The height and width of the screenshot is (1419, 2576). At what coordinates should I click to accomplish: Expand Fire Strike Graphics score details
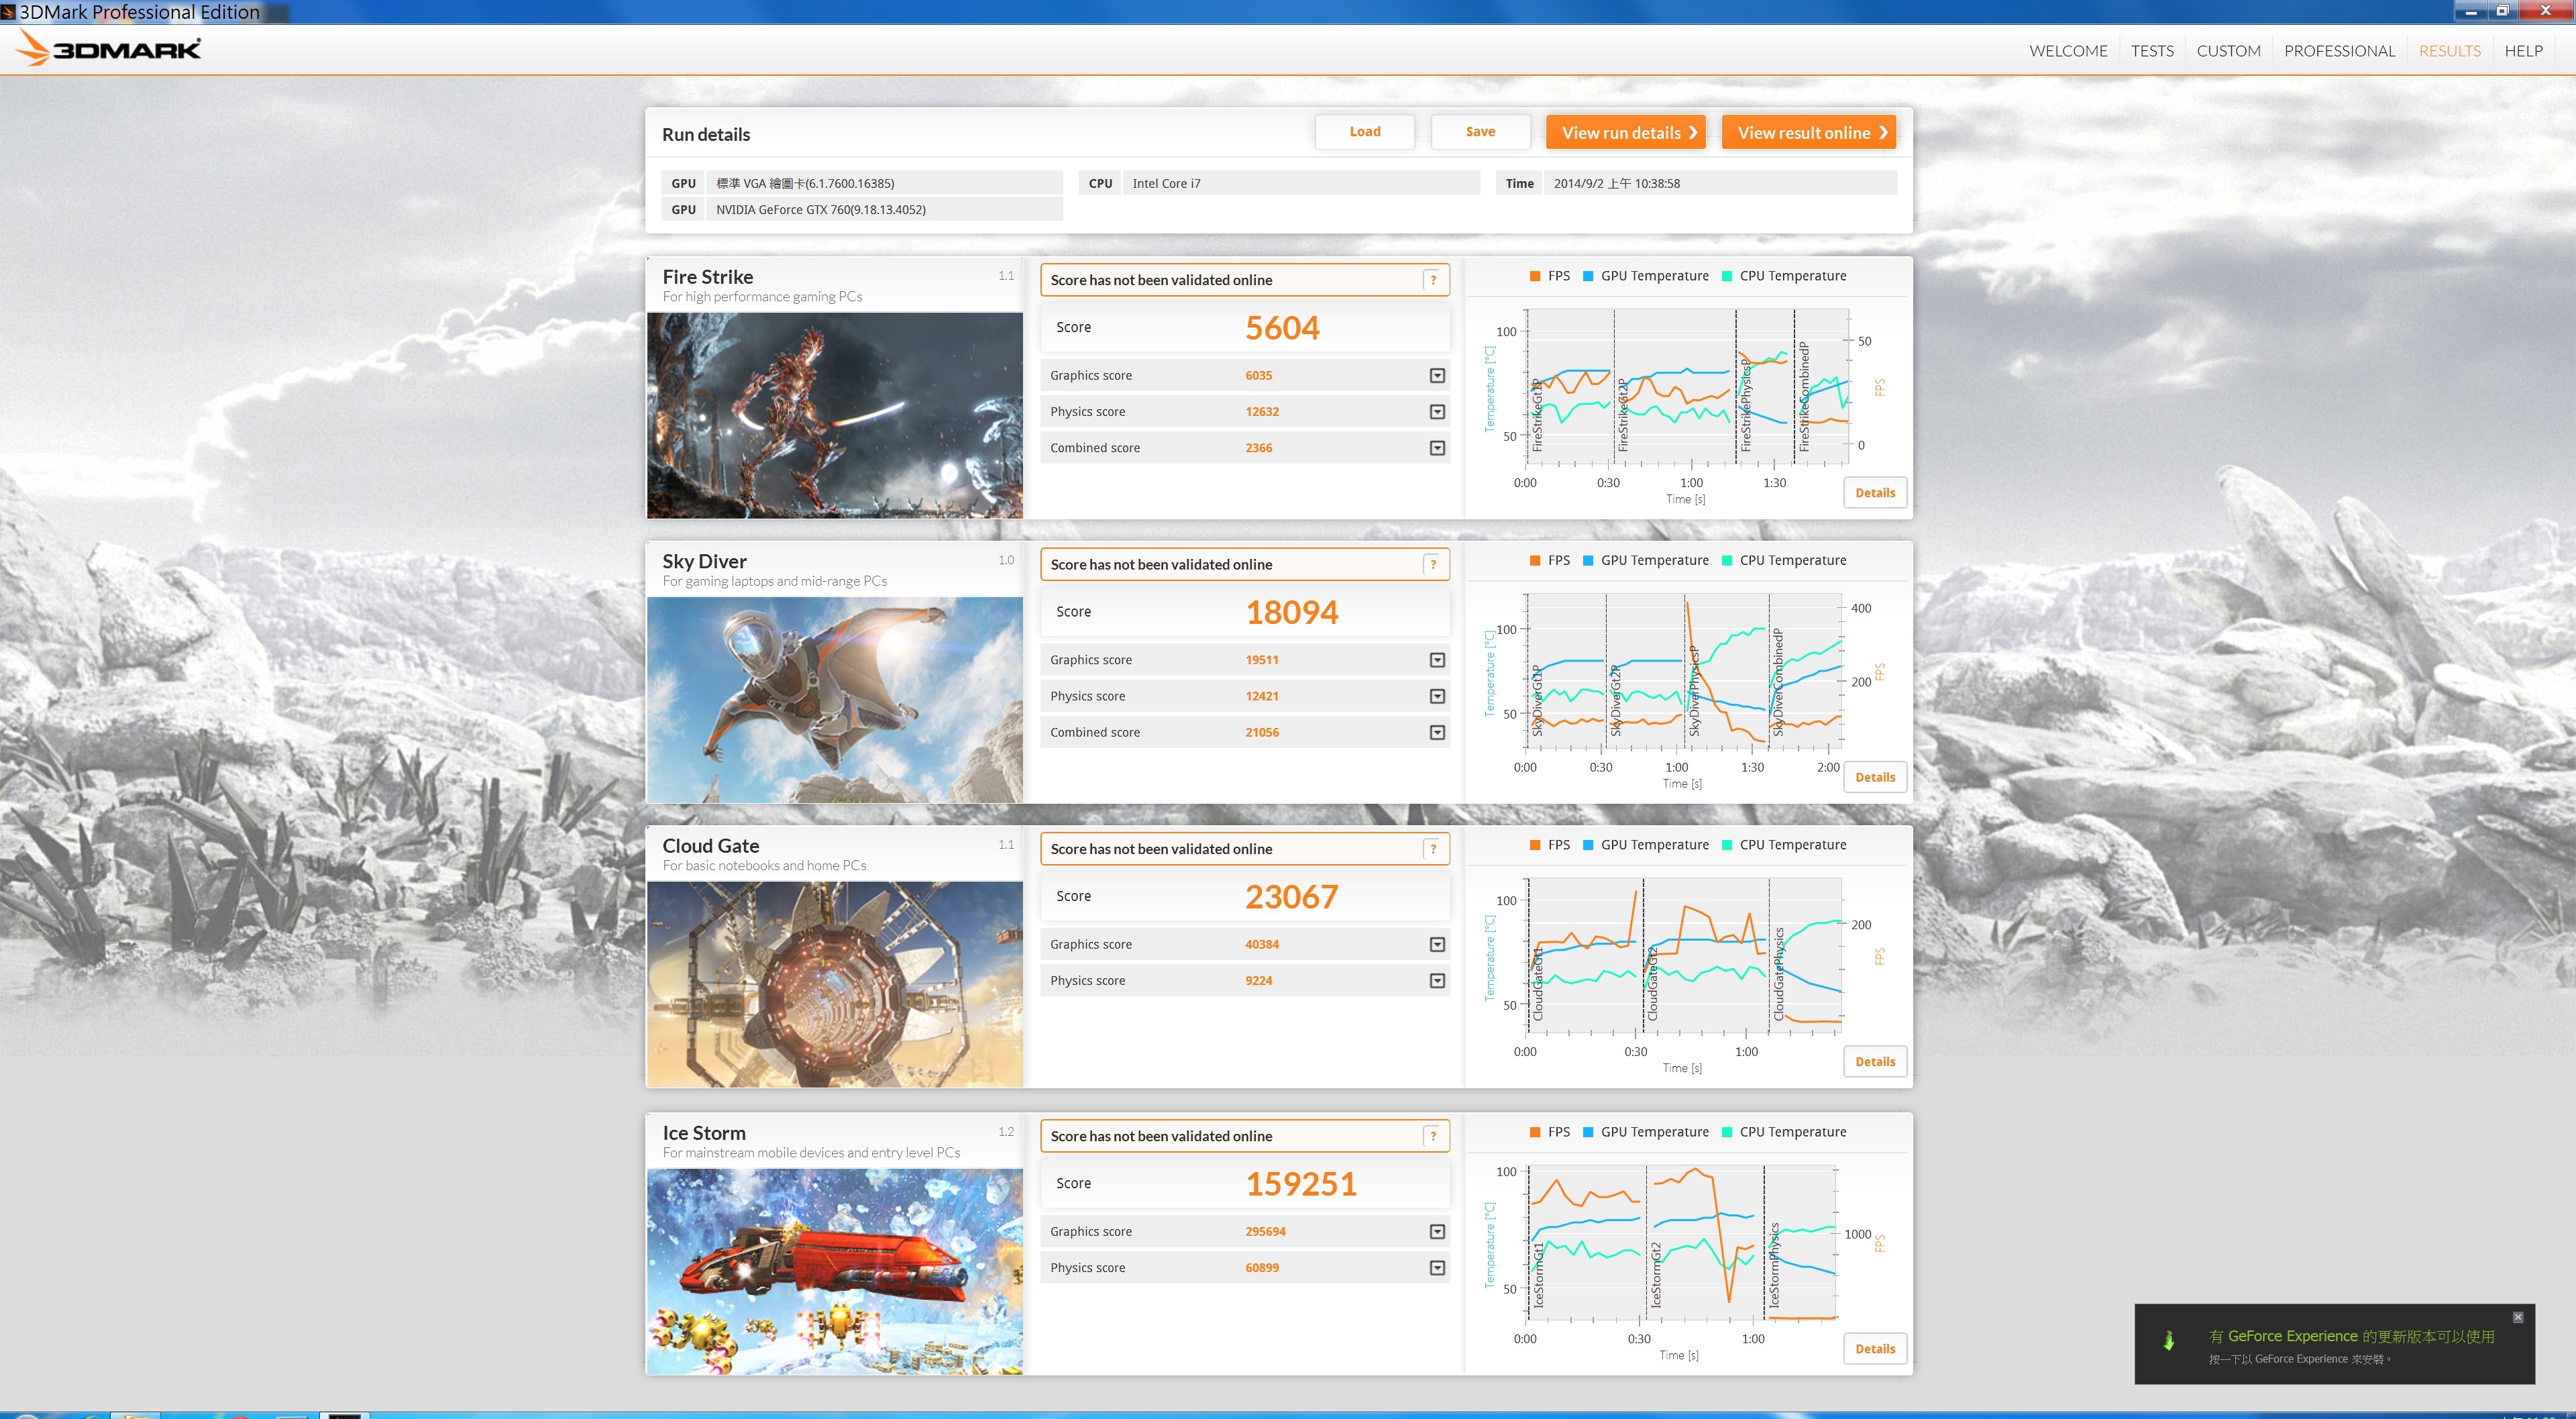(x=1437, y=376)
